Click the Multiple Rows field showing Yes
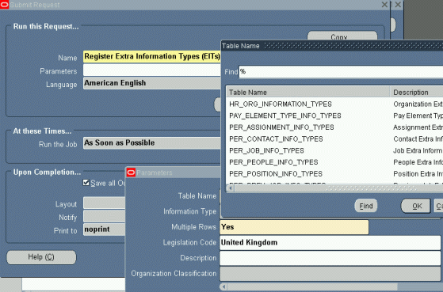Image resolution: width=443 pixels, height=292 pixels. point(294,227)
